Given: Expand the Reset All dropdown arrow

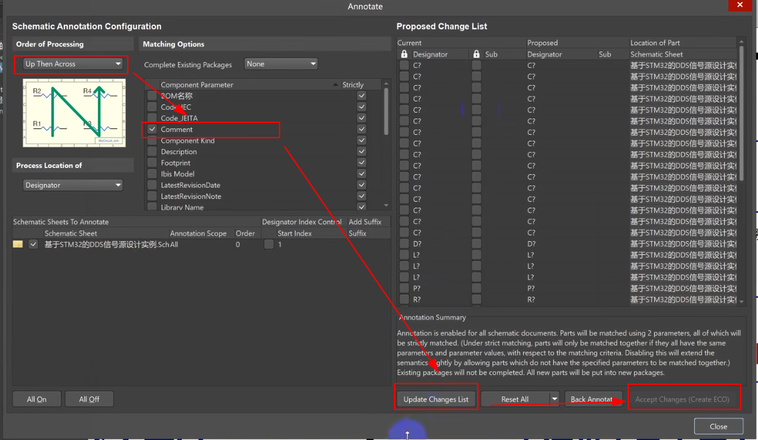Looking at the screenshot, I should [554, 399].
